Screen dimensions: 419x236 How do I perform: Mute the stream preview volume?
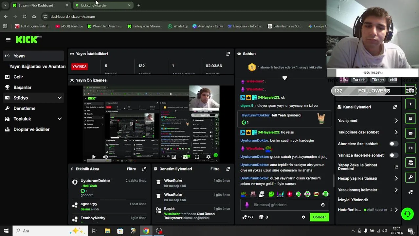(105, 157)
